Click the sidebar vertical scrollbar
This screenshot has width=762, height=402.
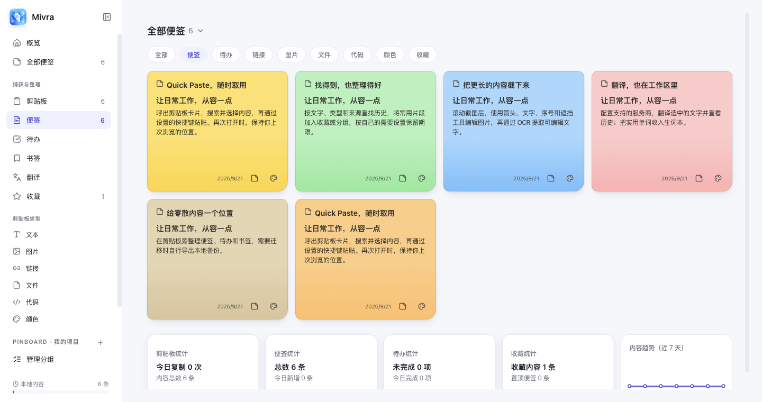(120, 170)
